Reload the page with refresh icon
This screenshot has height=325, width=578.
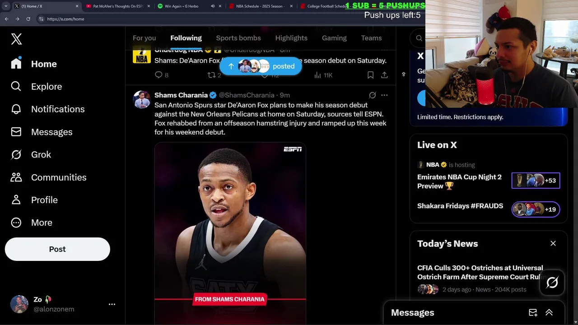pyautogui.click(x=28, y=19)
